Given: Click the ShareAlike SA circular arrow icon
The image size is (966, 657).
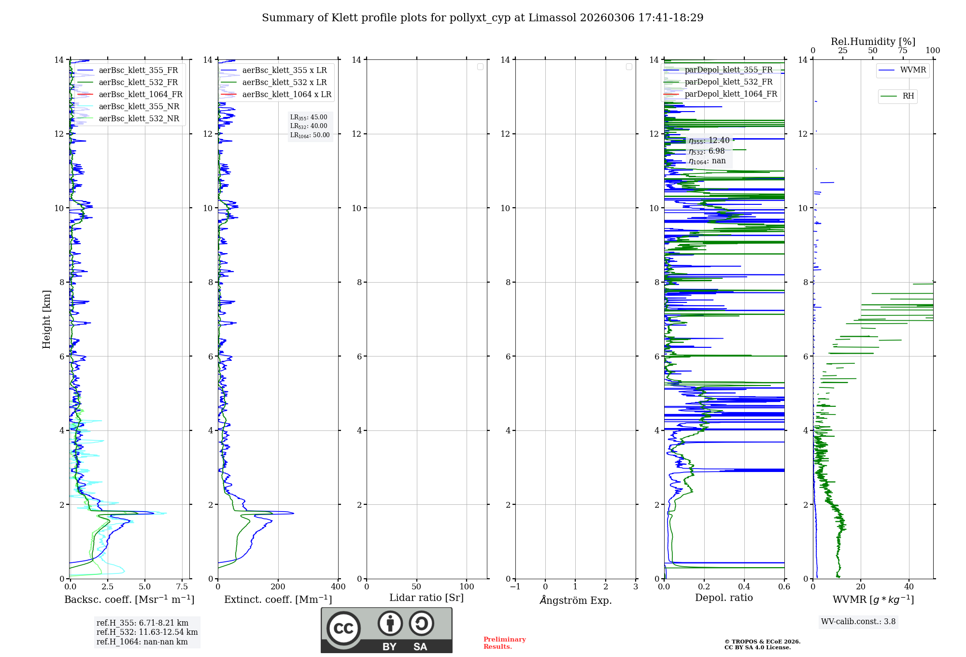Looking at the screenshot, I should coord(421,623).
